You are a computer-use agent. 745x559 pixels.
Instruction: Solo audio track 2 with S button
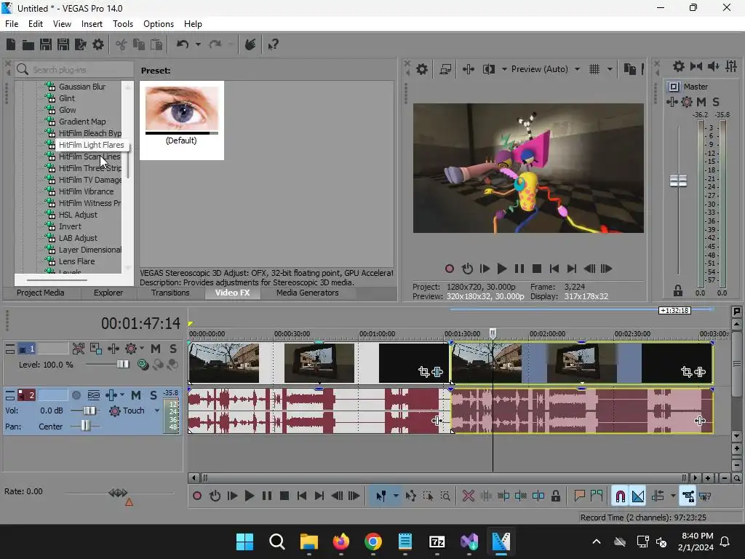click(x=154, y=395)
